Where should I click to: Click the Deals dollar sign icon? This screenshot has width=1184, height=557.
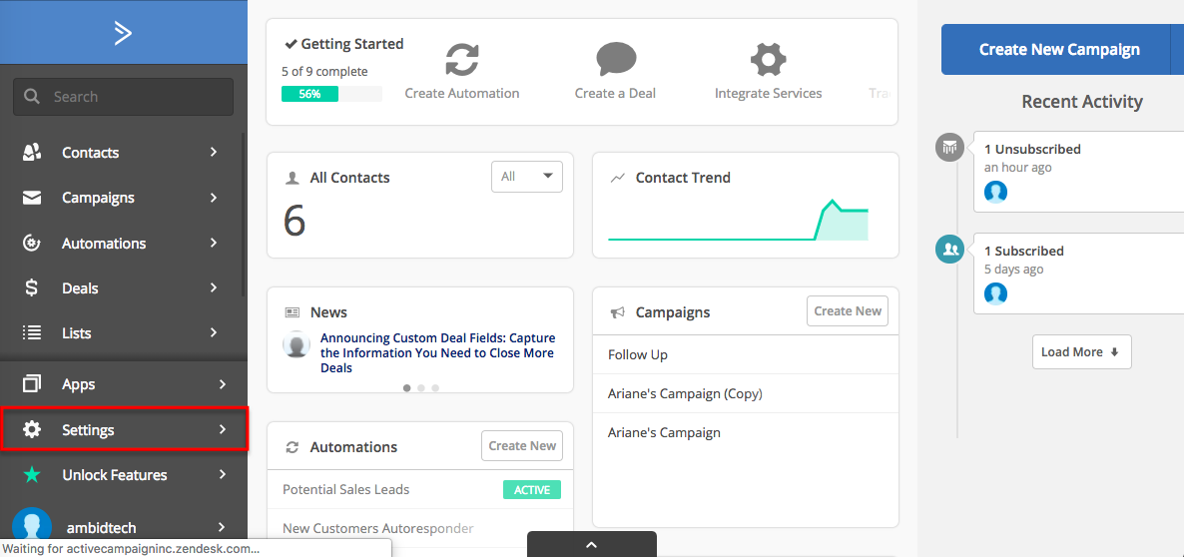(x=32, y=288)
